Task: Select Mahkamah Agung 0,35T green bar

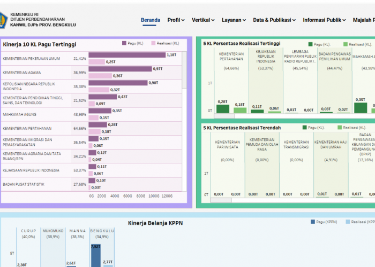Action: click(361, 108)
